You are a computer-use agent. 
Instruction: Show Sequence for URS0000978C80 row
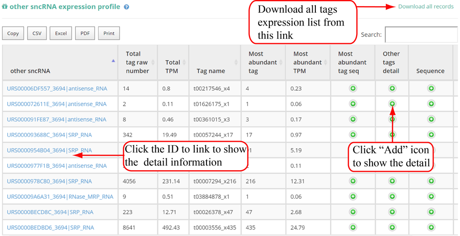(x=431, y=181)
